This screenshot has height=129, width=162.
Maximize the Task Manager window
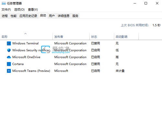(x=146, y=3)
